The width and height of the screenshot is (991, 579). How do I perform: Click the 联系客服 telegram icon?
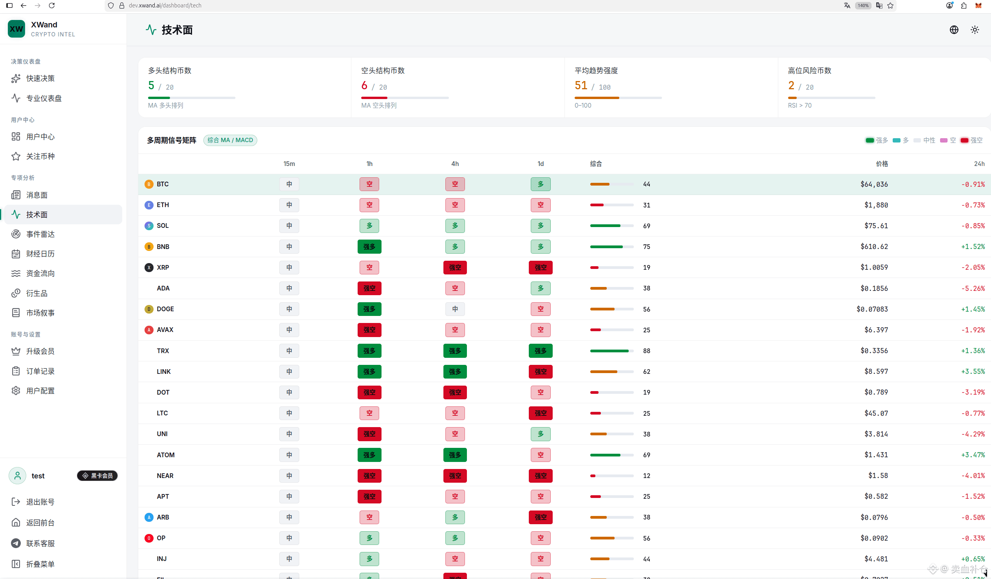click(x=16, y=543)
